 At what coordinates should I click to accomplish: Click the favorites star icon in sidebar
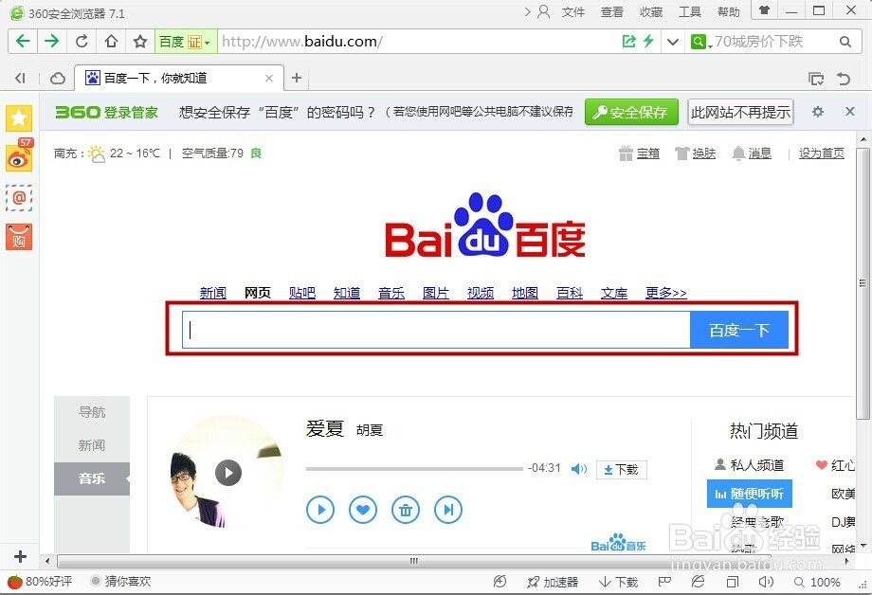coord(18,118)
